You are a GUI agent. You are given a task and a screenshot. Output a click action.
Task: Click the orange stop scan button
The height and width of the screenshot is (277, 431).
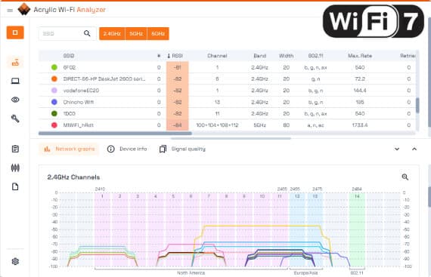click(15, 32)
